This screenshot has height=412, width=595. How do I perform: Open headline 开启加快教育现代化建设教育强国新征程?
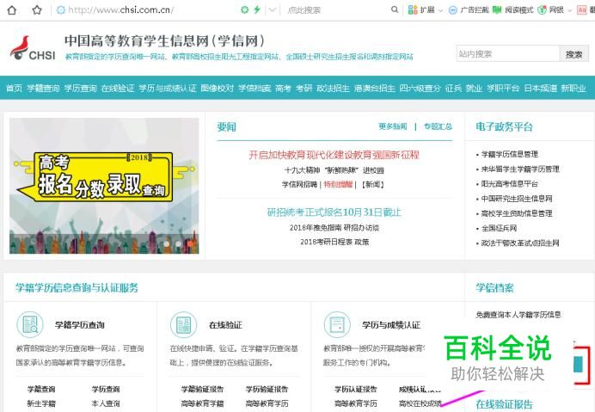pyautogui.click(x=334, y=155)
